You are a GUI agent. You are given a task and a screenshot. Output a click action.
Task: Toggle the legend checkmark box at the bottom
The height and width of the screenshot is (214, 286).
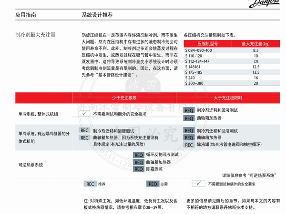197,184
